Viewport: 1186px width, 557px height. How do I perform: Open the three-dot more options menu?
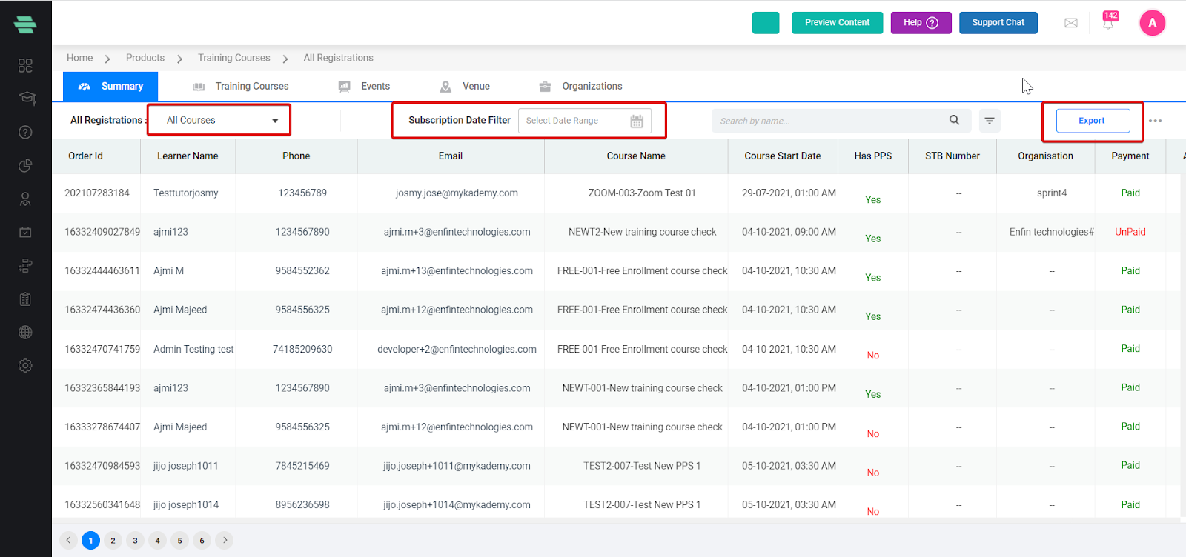click(x=1155, y=121)
